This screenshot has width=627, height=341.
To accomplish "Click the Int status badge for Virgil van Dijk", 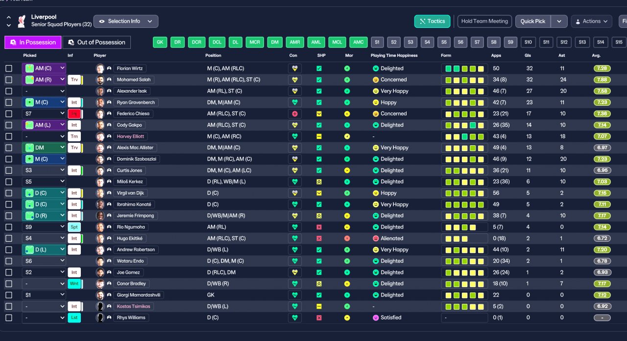I will point(74,193).
